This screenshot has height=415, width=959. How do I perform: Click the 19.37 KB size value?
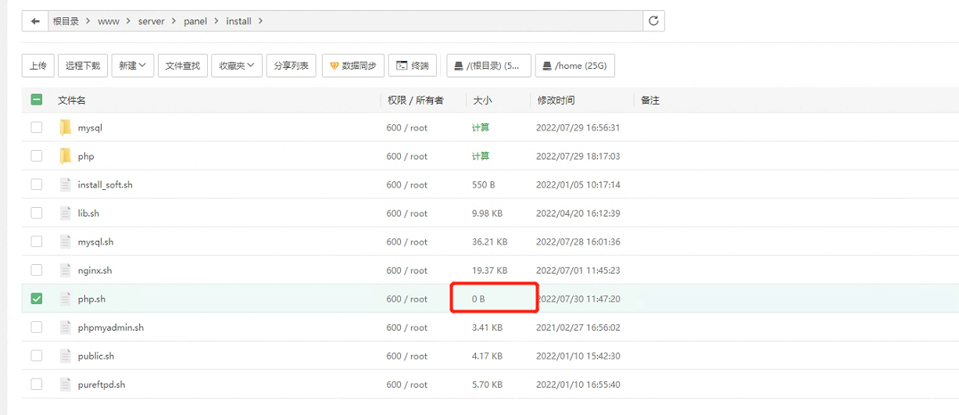click(489, 270)
